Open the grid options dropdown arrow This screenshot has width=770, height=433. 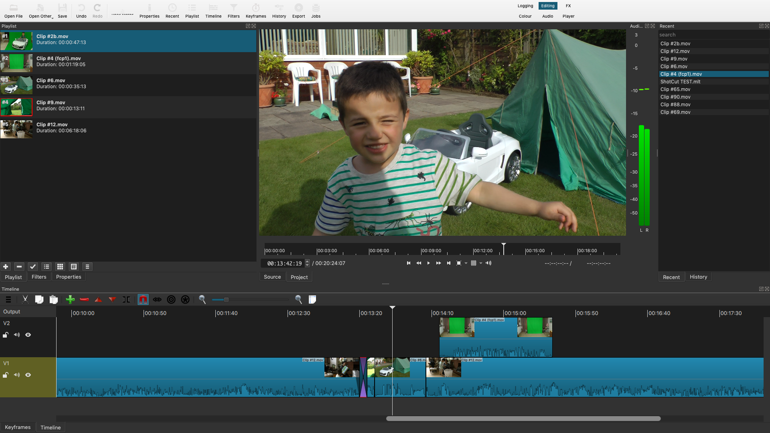(481, 263)
